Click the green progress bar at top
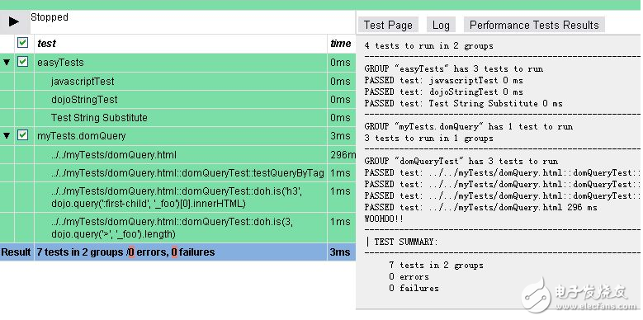Image resolution: width=643 pixels, height=320 pixels. click(x=322, y=5)
